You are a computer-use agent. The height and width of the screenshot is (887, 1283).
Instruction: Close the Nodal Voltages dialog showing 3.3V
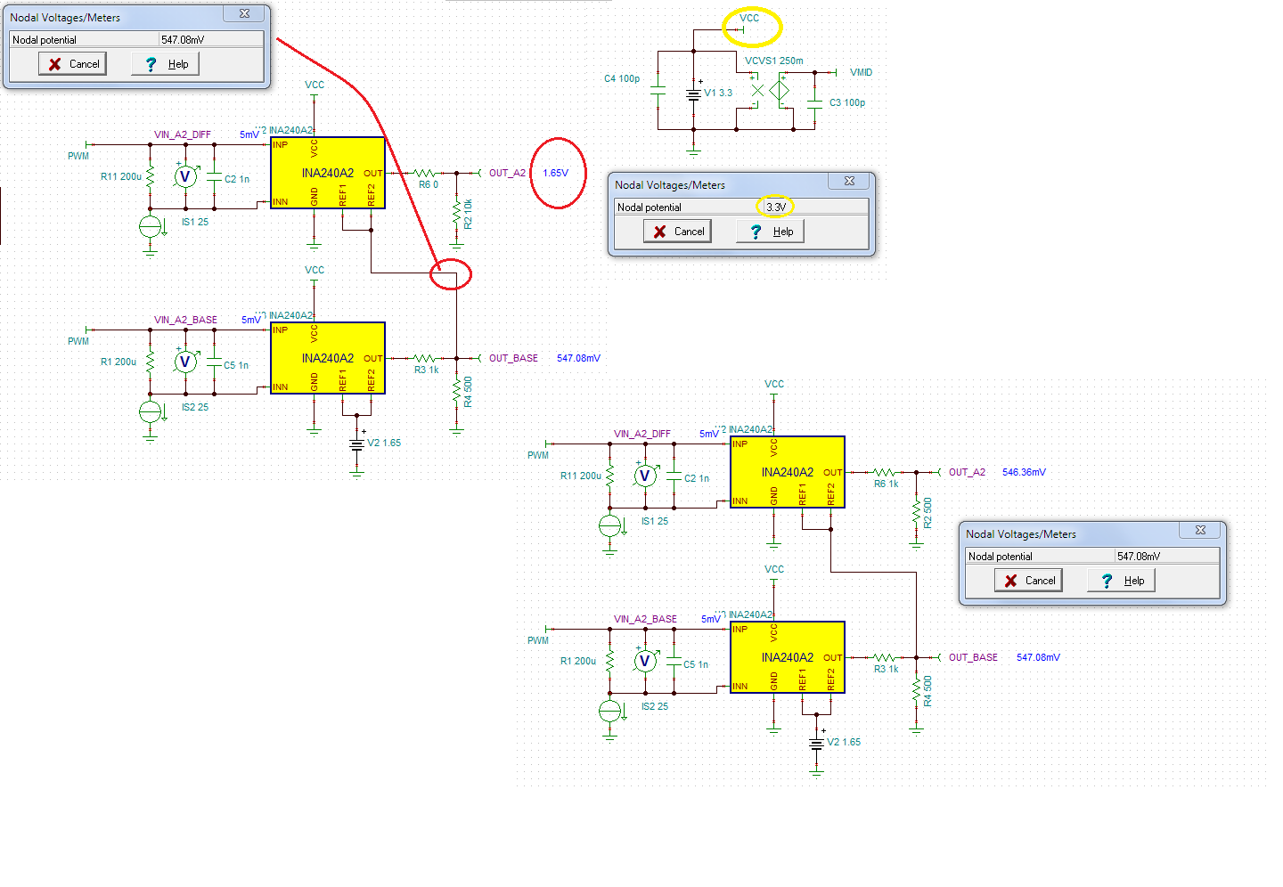coord(849,181)
